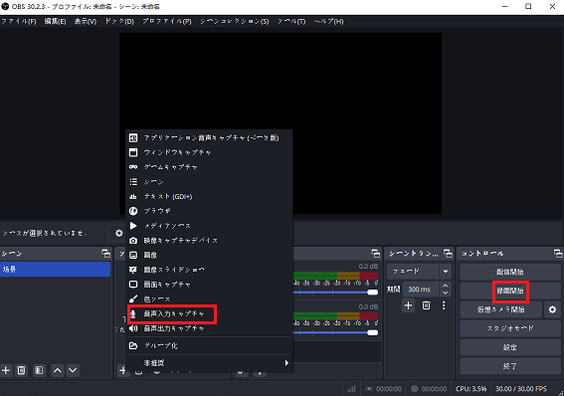Add a ゲームキャプチャ source
The image size is (564, 396).
click(209, 167)
